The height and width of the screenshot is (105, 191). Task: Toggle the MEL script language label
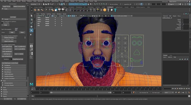click(x=33, y=96)
